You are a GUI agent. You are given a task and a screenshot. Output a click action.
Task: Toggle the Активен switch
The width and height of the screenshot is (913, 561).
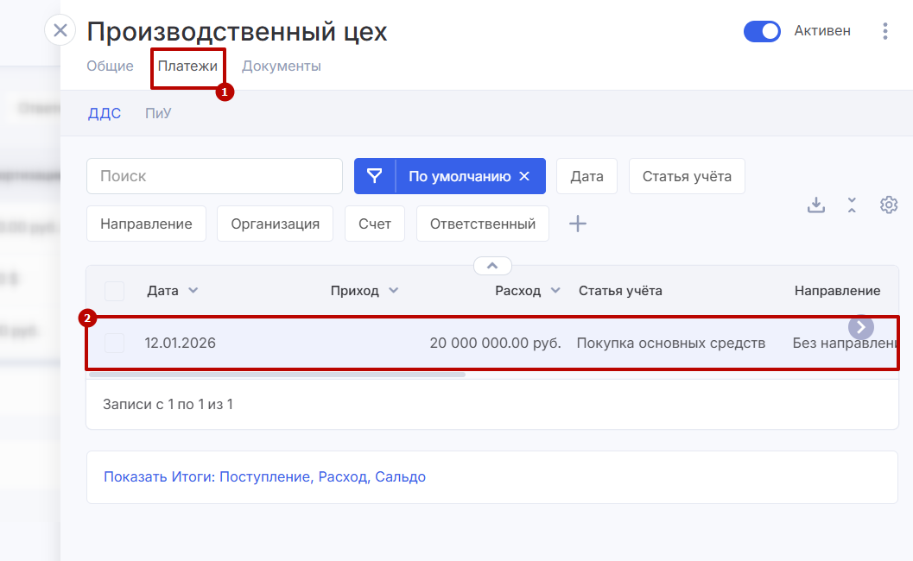[x=762, y=31]
